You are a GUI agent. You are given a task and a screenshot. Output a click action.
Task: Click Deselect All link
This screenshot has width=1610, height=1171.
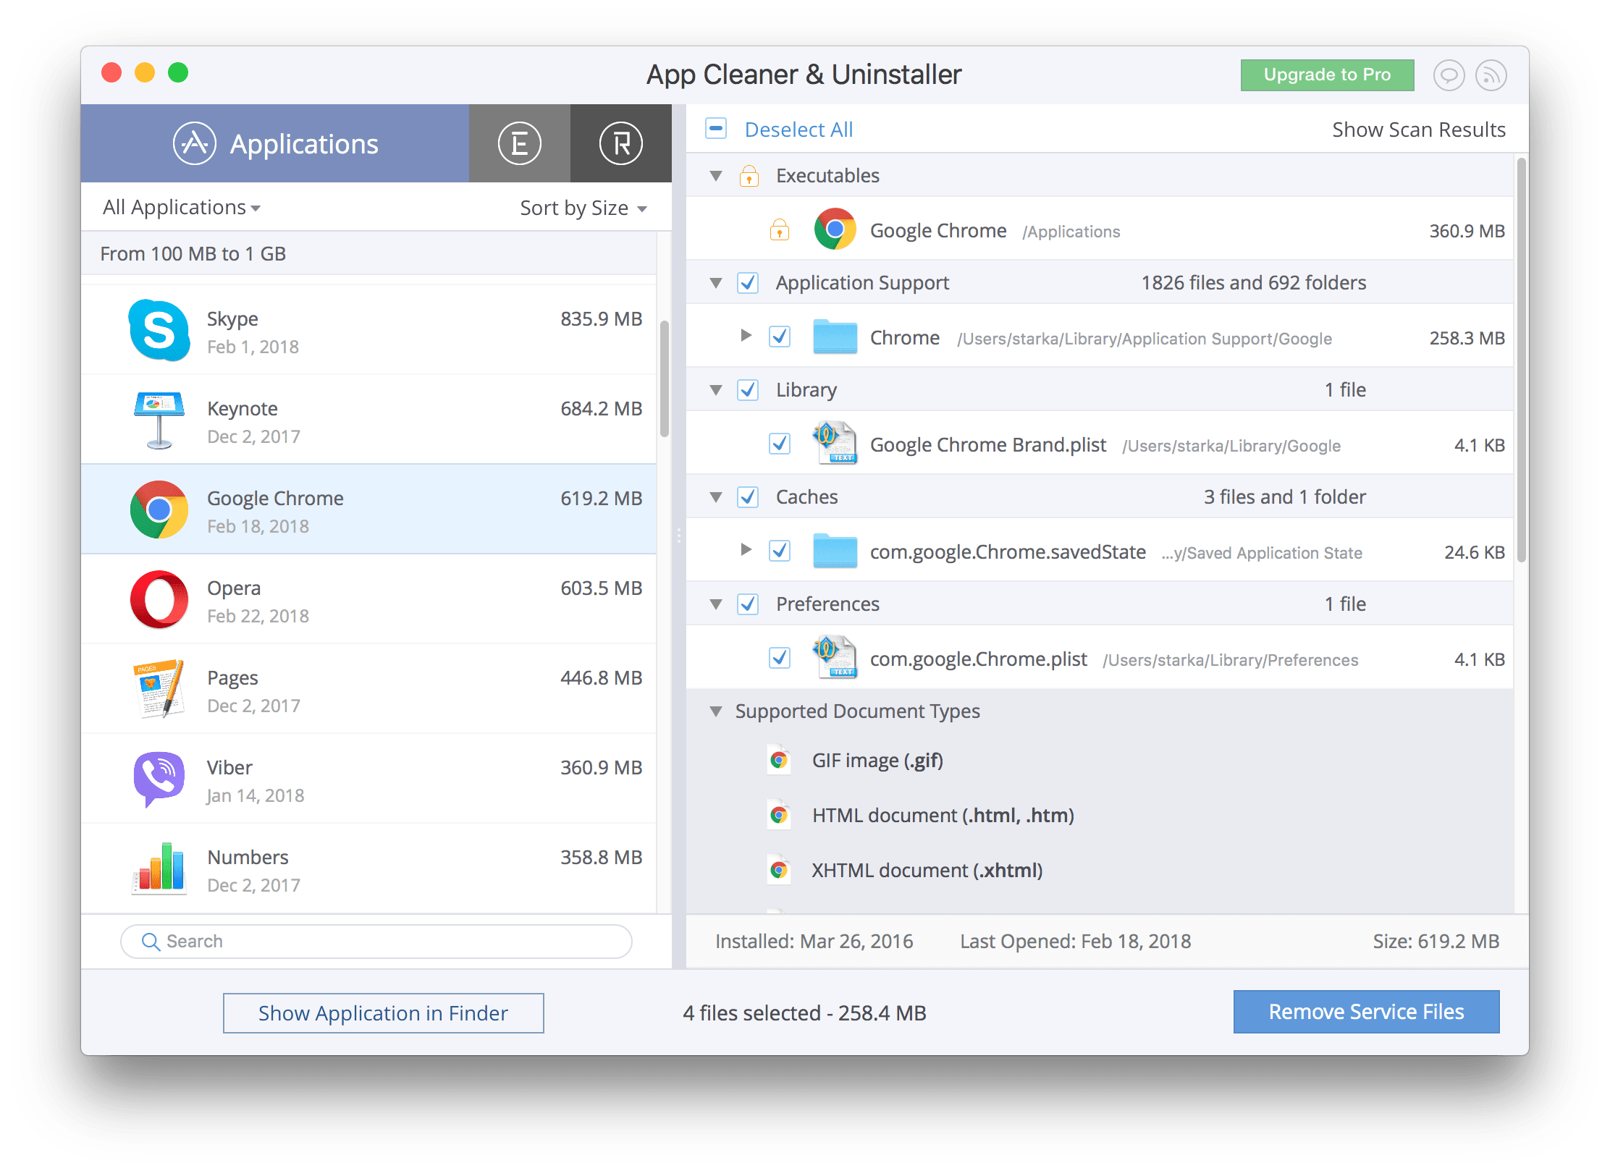798,129
